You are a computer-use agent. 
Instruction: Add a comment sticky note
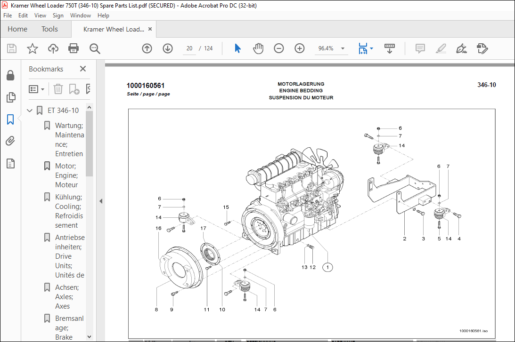tap(420, 48)
